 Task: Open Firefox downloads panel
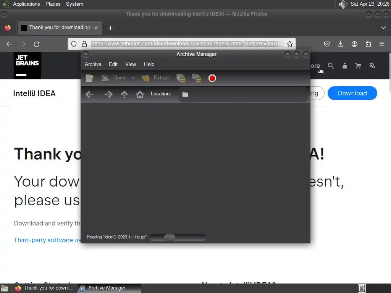point(340,44)
